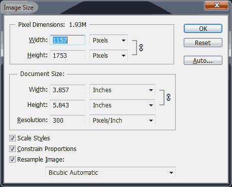Open document Height Inches dropdown

point(122,105)
